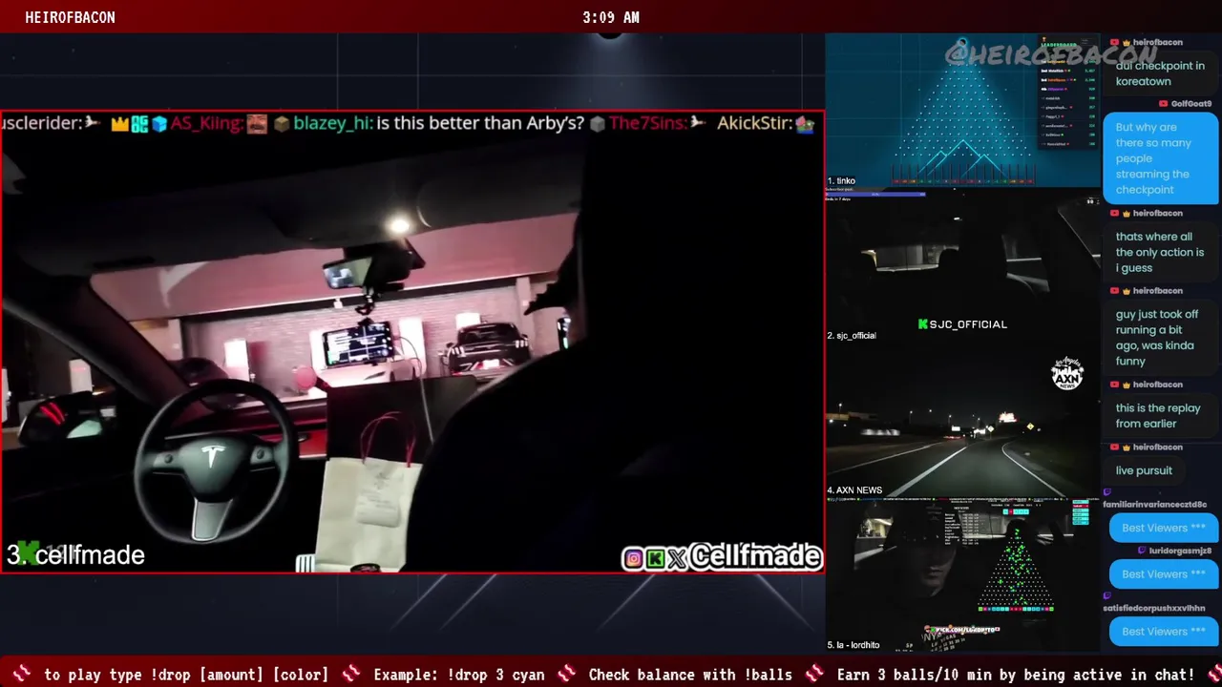Click the blue cube badge before AS_Kiing
Screen dimensions: 1222x687
159,123
